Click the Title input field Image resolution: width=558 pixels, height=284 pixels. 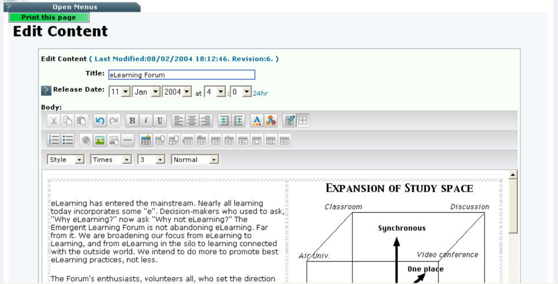pyautogui.click(x=182, y=75)
